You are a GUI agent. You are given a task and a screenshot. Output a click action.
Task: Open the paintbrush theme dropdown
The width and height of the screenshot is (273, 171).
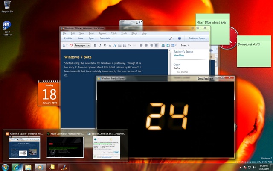coord(171,38)
